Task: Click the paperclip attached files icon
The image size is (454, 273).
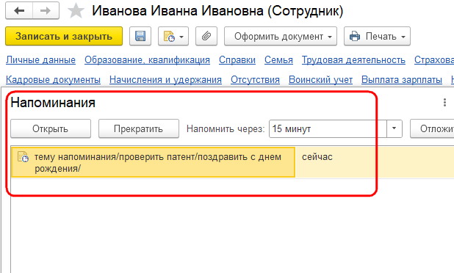Action: 206,37
